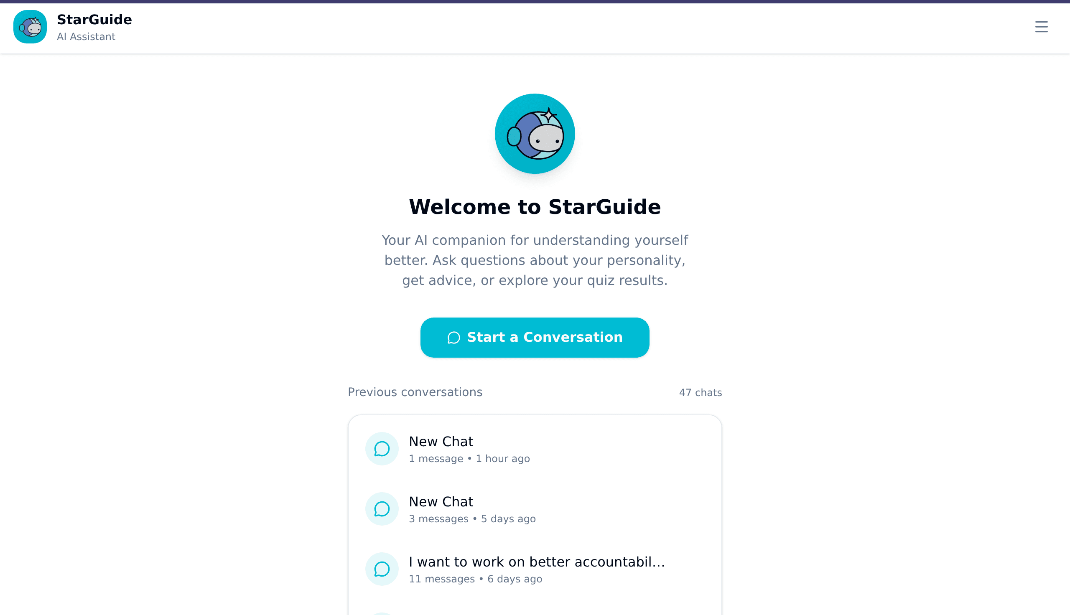Click the Welcome to StarGuide heading
Image resolution: width=1070 pixels, height=615 pixels.
(534, 206)
